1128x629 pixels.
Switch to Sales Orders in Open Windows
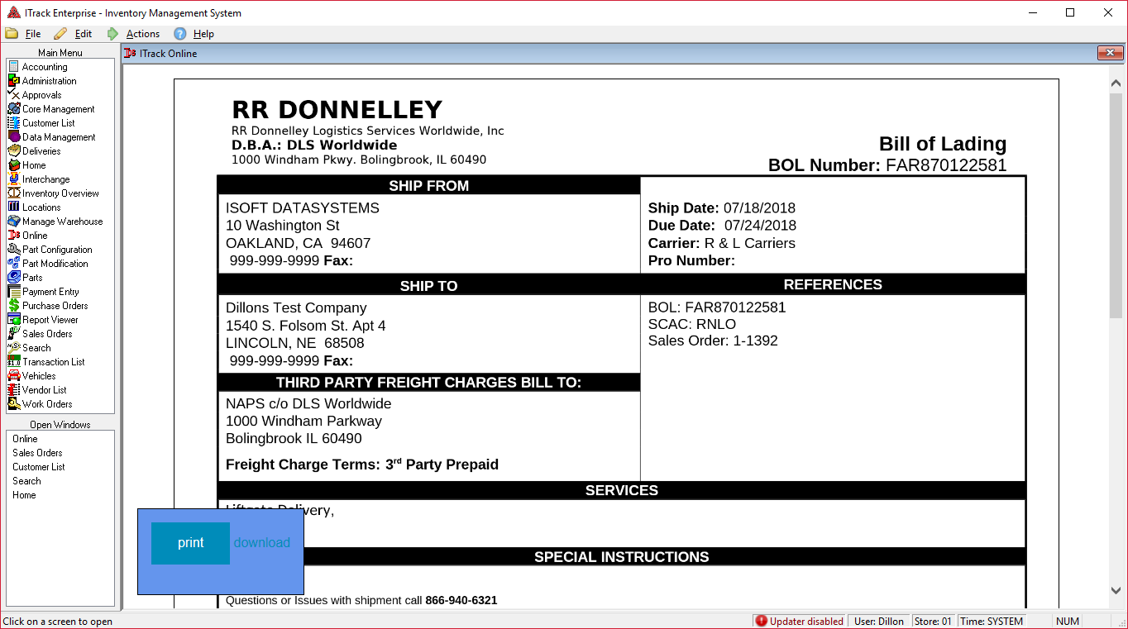37,453
